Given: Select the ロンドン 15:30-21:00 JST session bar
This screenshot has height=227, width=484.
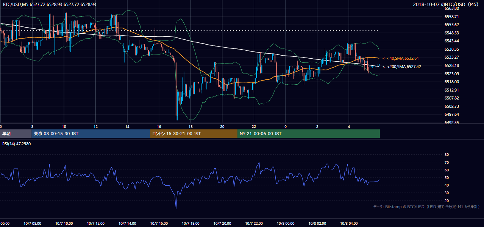Looking at the screenshot, I should 194,134.
